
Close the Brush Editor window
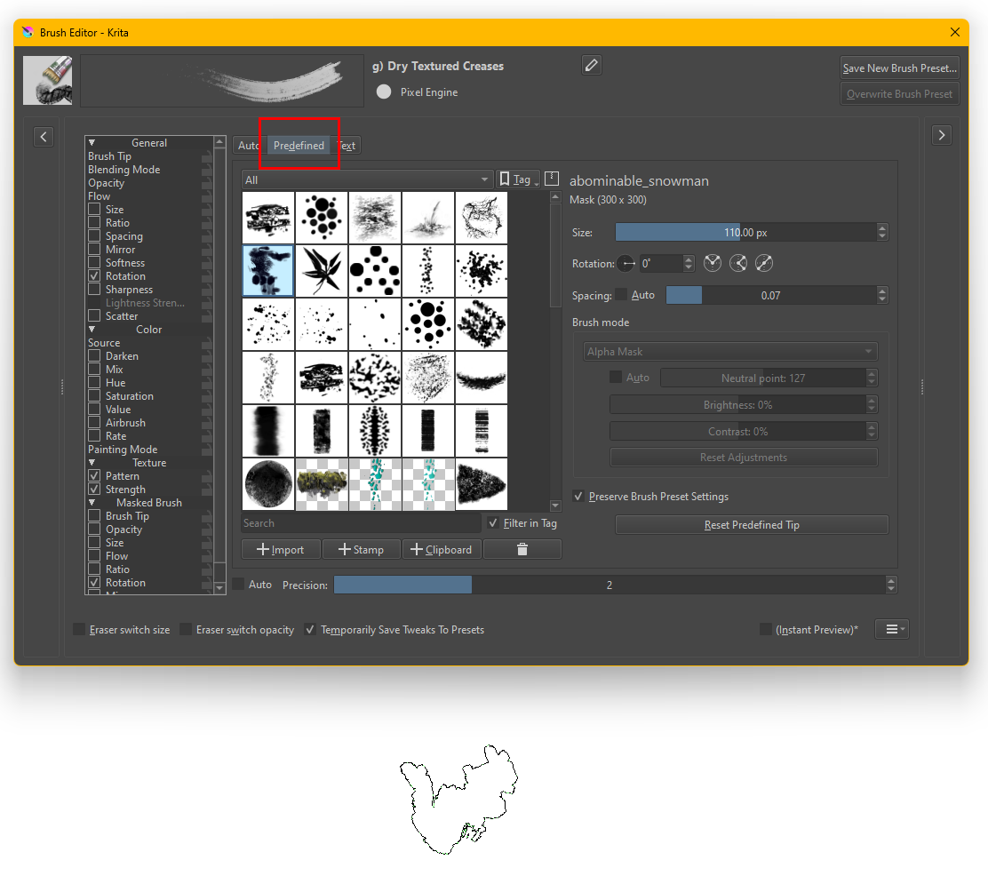(x=954, y=32)
